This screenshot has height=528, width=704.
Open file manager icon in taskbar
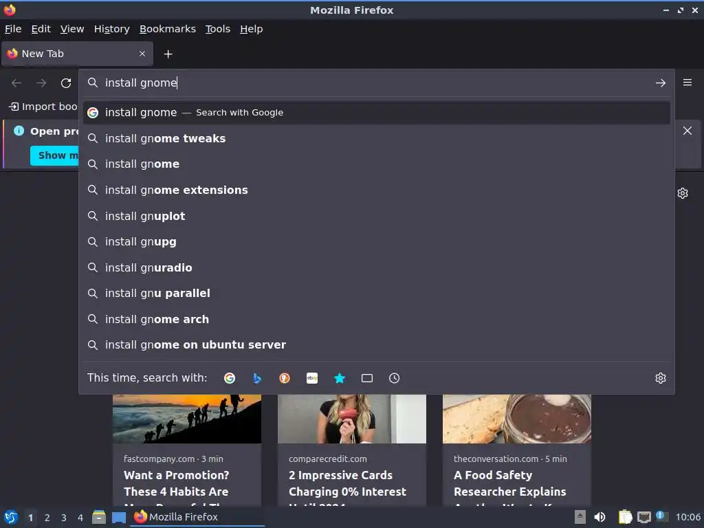click(x=99, y=517)
